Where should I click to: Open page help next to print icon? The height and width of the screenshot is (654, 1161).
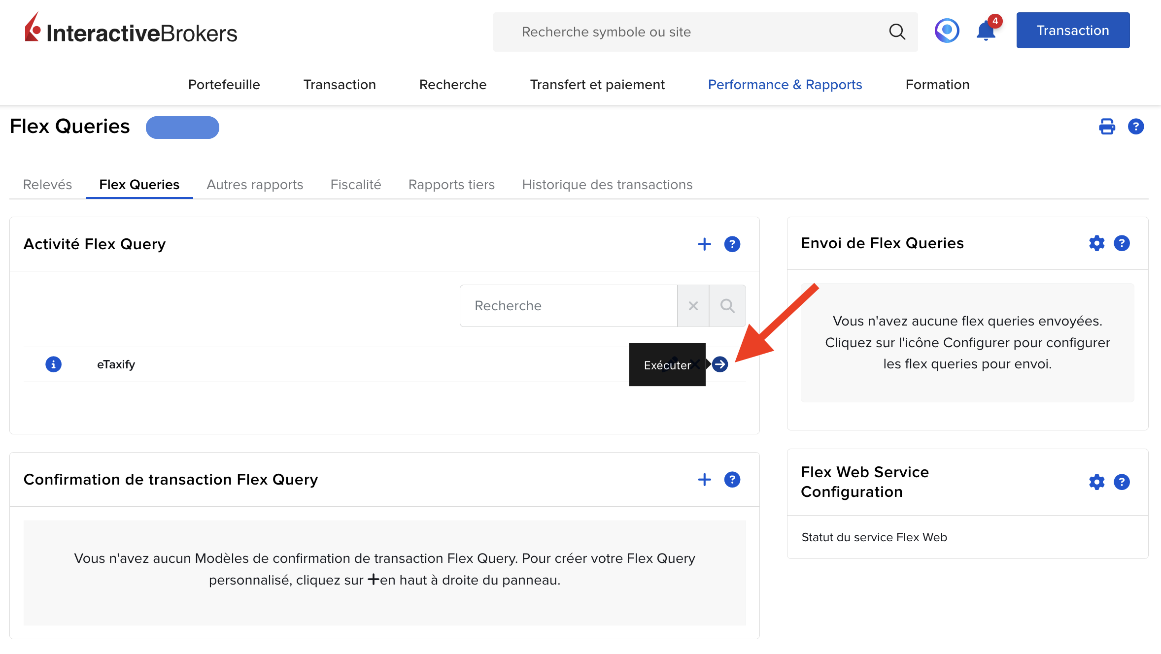pos(1136,127)
